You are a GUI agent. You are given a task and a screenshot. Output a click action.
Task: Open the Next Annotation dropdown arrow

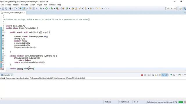pyautogui.click(x=88, y=8)
